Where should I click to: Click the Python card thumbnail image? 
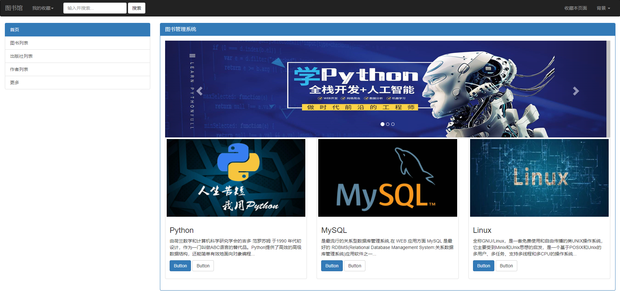(236, 178)
